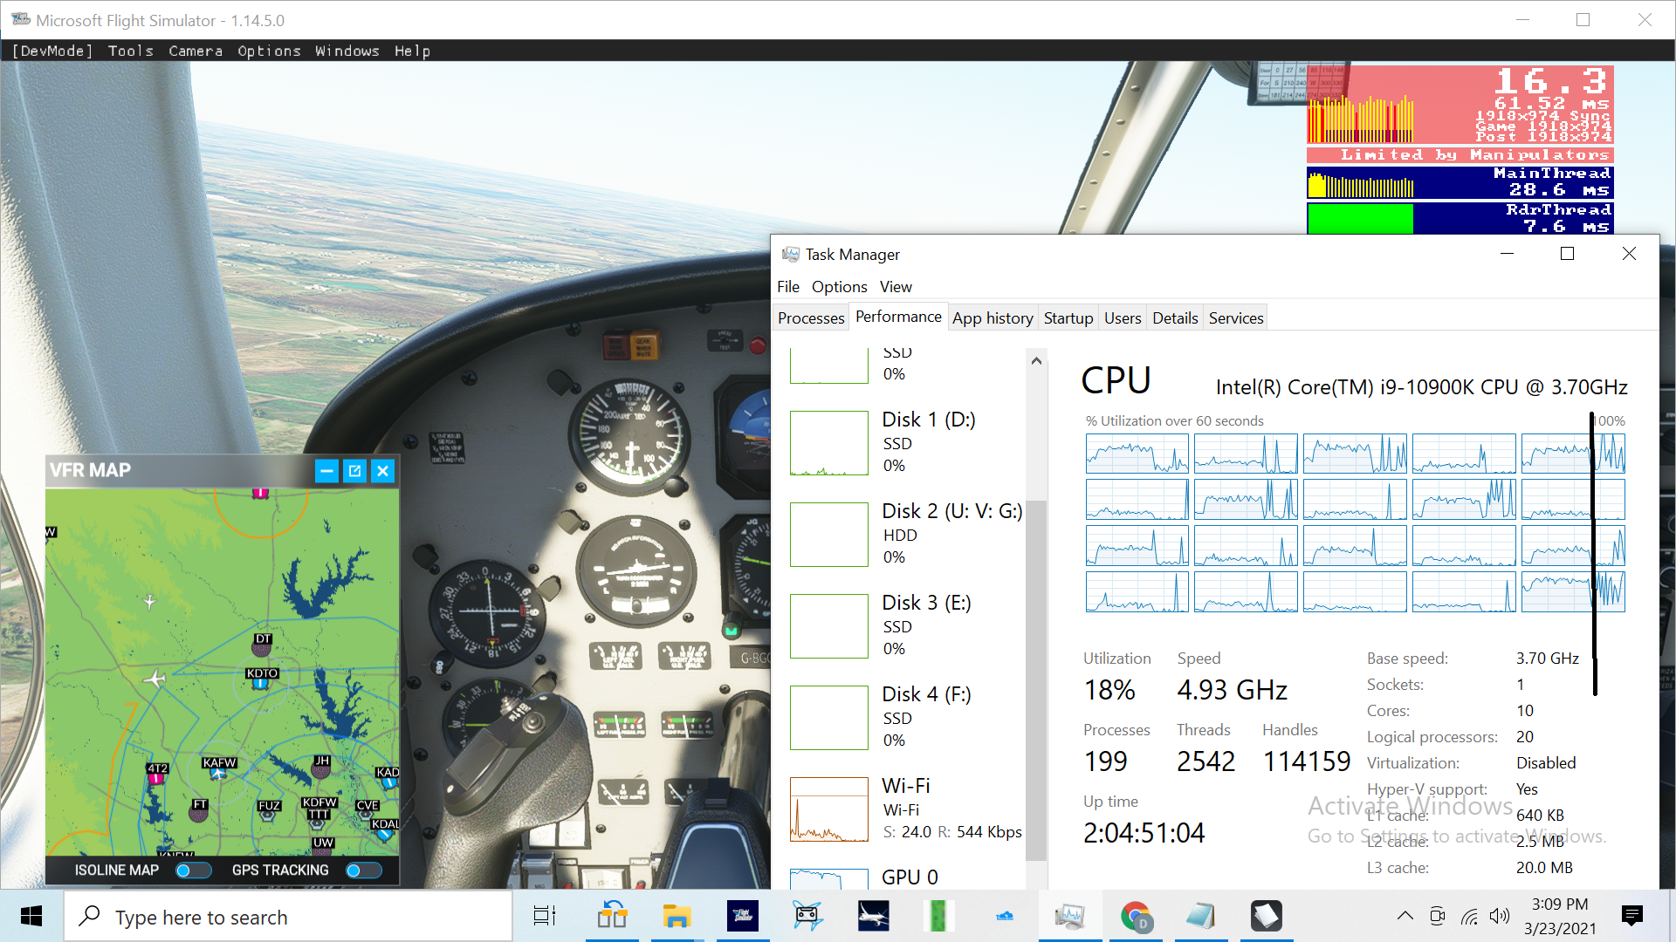Click the FUZ VOR marker on map
The width and height of the screenshot is (1676, 942).
click(269, 810)
